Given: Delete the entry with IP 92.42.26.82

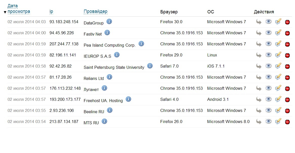Looking at the screenshot, I should point(287,66).
